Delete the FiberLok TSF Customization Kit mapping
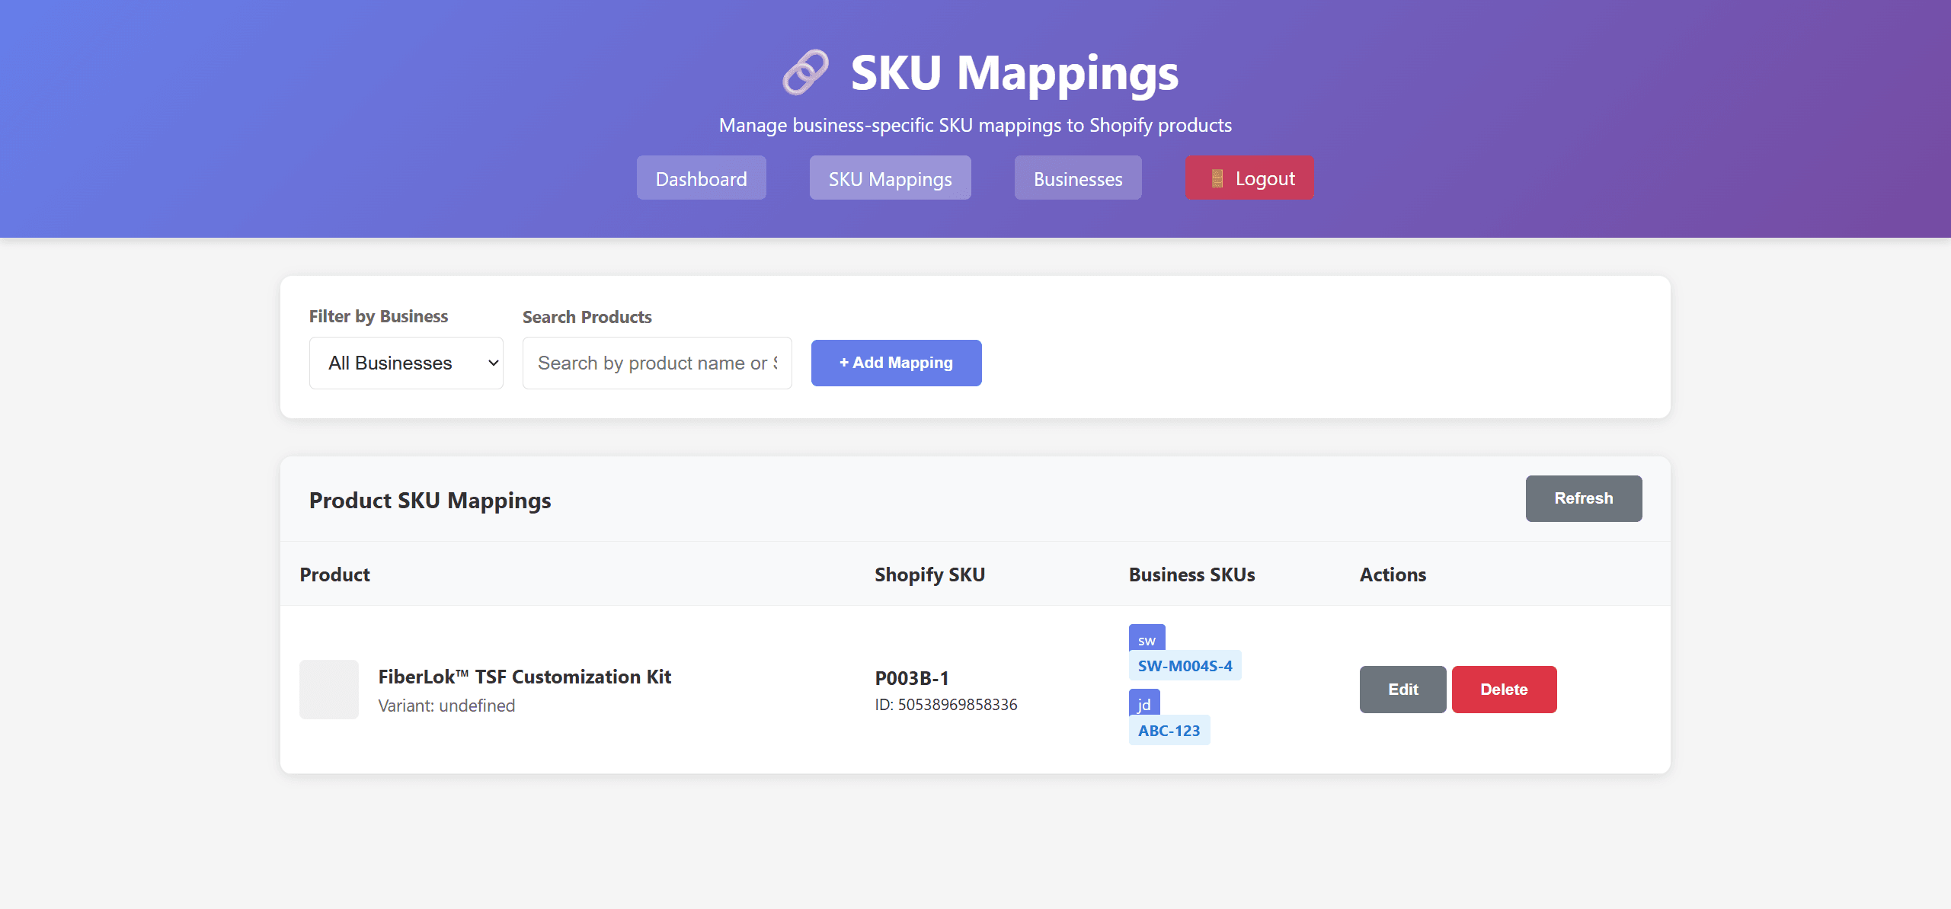Screen dimensions: 1951x909 tap(1504, 690)
